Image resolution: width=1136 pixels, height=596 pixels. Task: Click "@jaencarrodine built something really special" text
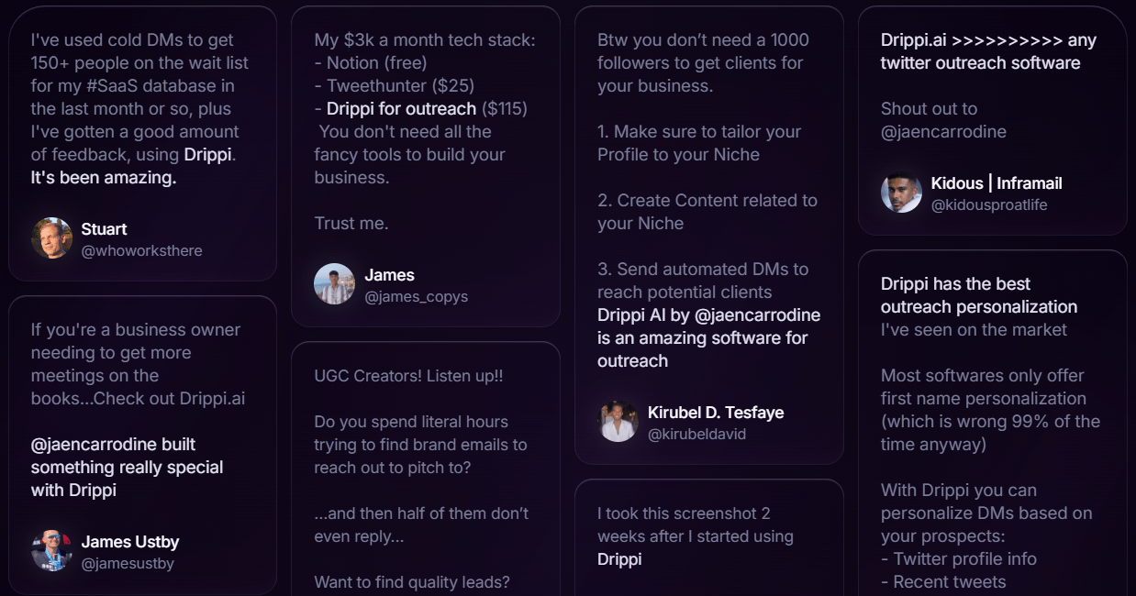point(127,467)
